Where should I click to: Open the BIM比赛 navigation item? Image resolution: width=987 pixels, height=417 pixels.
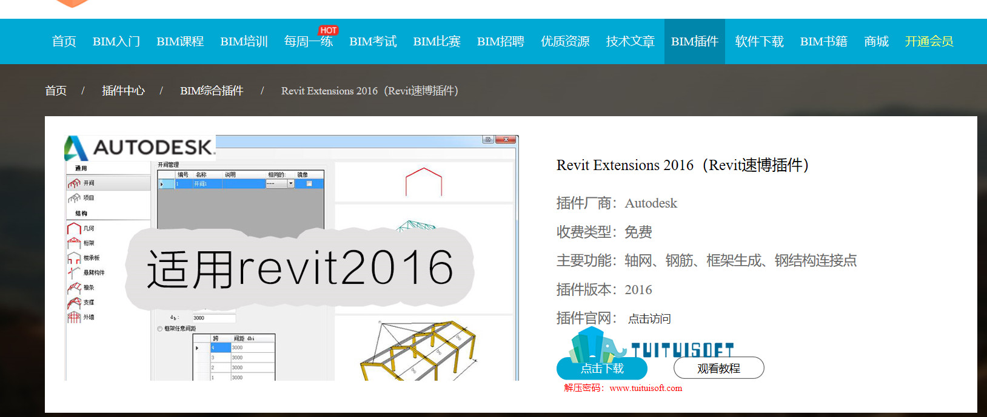click(x=437, y=41)
